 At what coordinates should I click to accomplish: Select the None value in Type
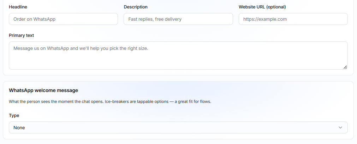pyautogui.click(x=19, y=128)
